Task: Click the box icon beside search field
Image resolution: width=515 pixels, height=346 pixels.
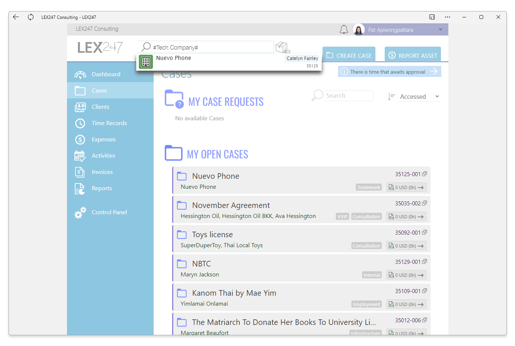Action: pos(283,47)
